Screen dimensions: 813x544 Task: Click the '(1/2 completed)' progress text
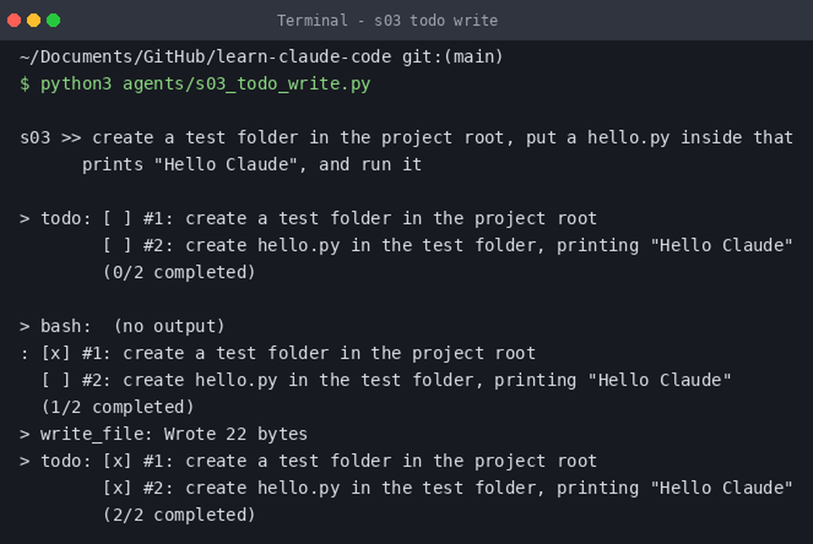pyautogui.click(x=117, y=407)
